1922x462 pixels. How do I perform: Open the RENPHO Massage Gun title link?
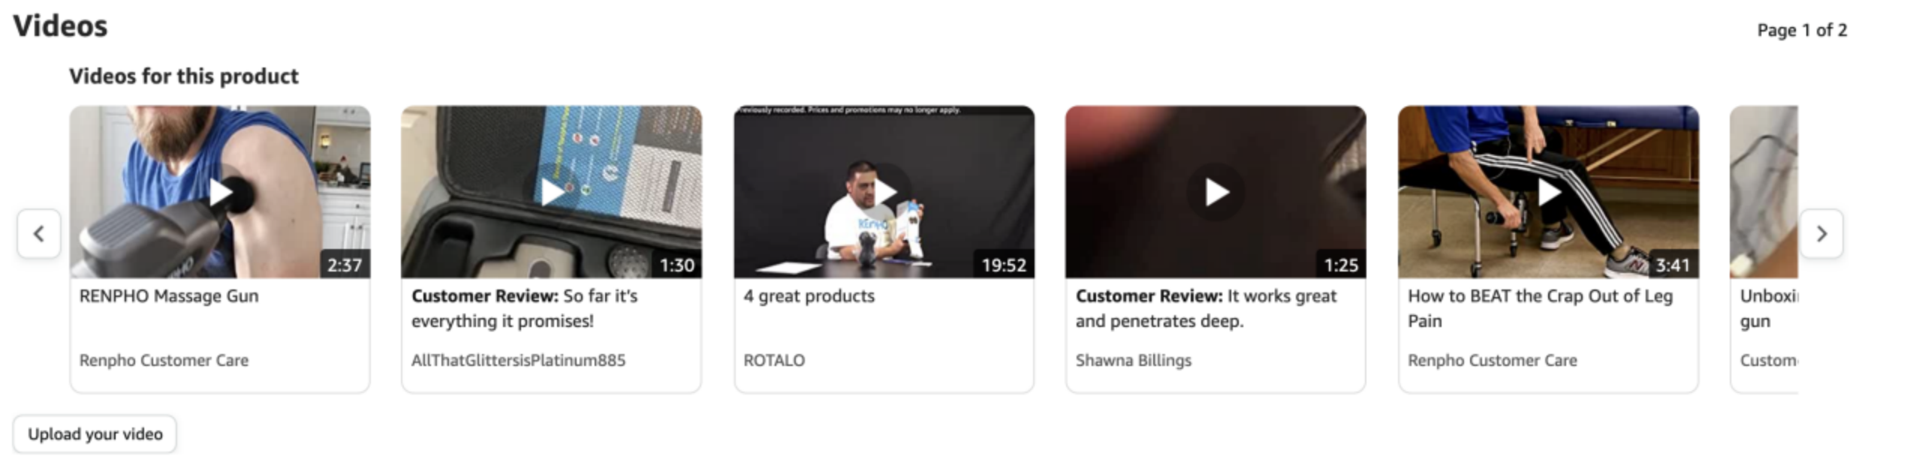tap(169, 296)
